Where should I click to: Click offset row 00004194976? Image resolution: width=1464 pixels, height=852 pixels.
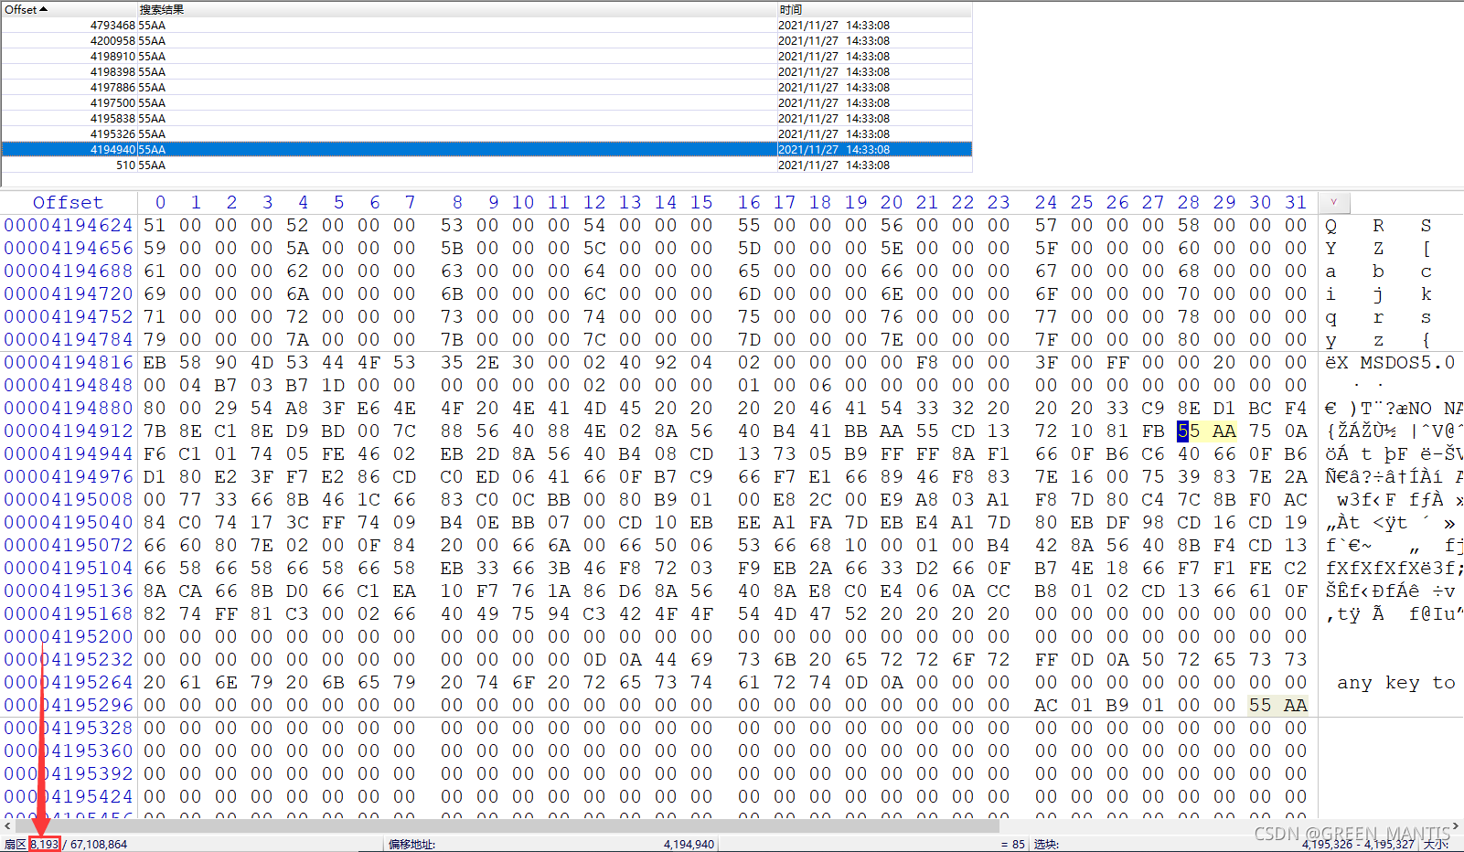tap(69, 476)
